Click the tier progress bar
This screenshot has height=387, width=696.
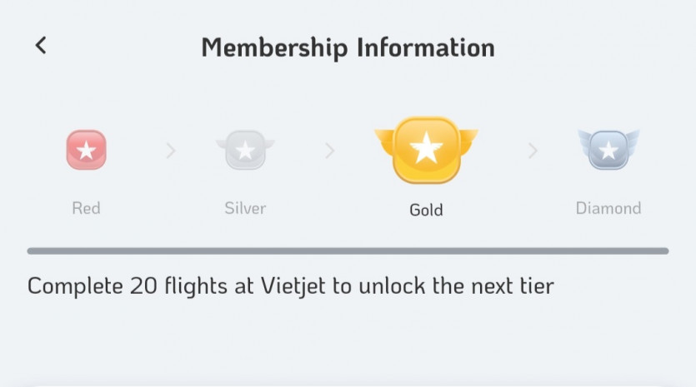click(x=348, y=251)
